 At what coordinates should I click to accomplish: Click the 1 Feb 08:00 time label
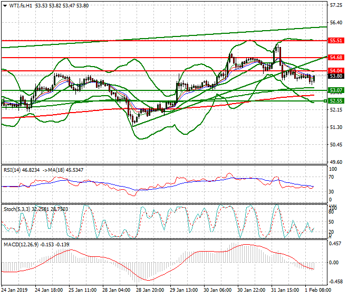coord(318,290)
